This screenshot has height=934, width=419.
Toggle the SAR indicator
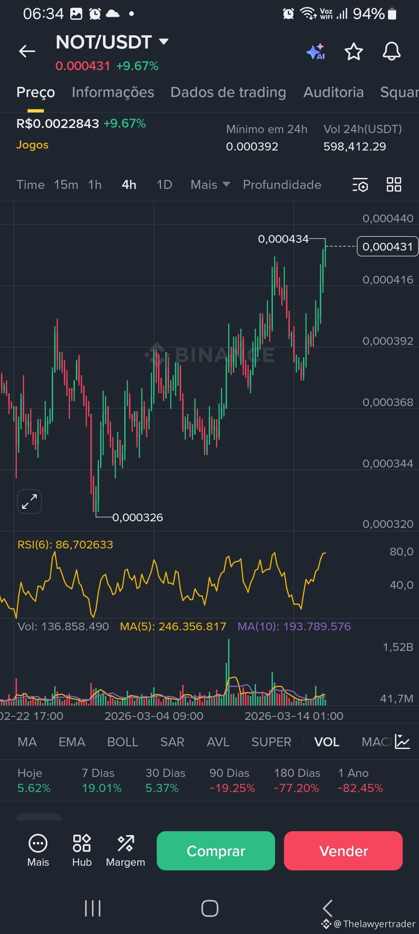[172, 742]
